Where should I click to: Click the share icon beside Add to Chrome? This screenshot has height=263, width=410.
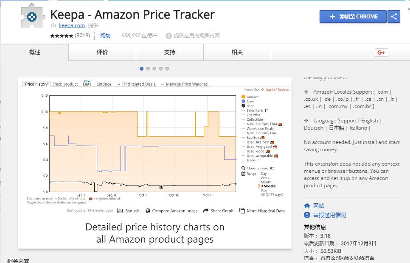tap(394, 17)
